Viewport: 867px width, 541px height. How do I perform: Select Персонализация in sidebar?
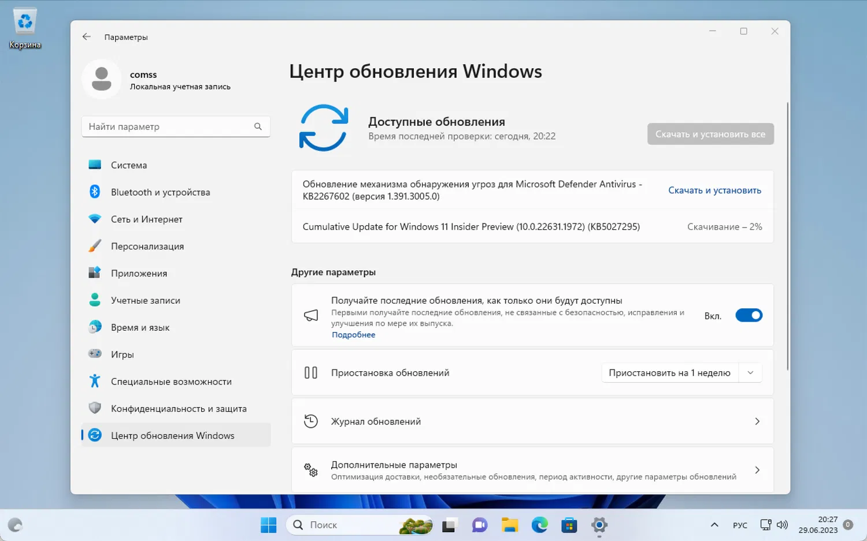[176, 247]
